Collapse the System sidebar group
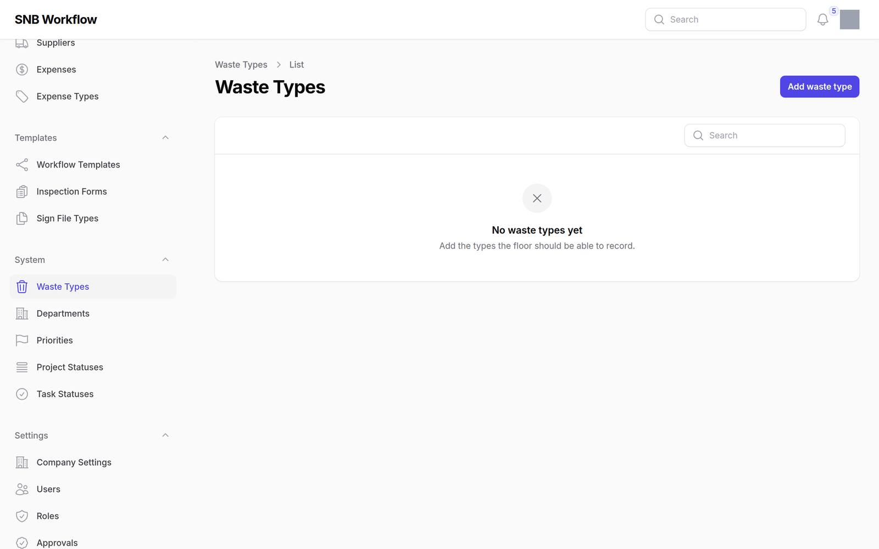 (x=165, y=260)
